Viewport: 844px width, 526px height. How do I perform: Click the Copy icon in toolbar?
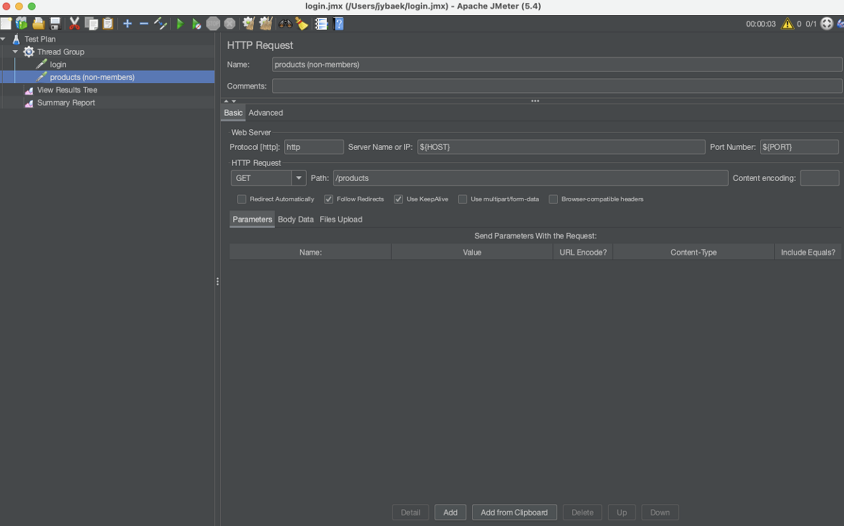point(91,24)
